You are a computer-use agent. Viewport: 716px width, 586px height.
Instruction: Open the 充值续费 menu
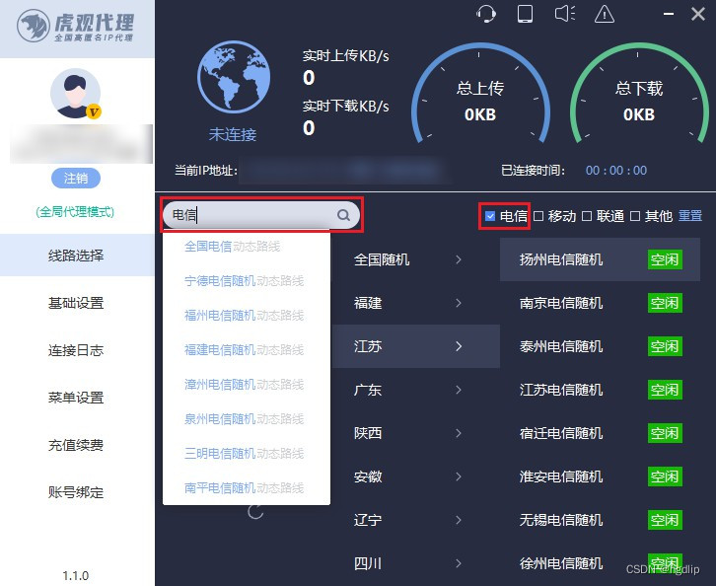[x=77, y=445]
